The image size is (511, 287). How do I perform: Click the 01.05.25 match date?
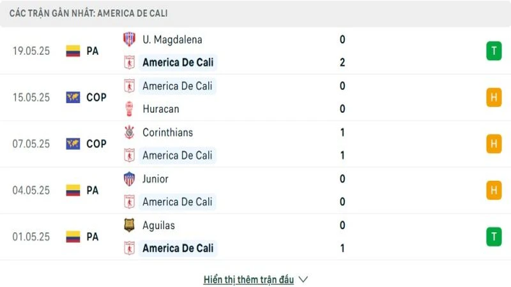pyautogui.click(x=31, y=237)
